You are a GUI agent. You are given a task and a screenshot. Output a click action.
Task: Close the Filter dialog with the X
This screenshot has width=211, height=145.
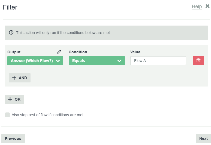pyautogui.click(x=207, y=6)
